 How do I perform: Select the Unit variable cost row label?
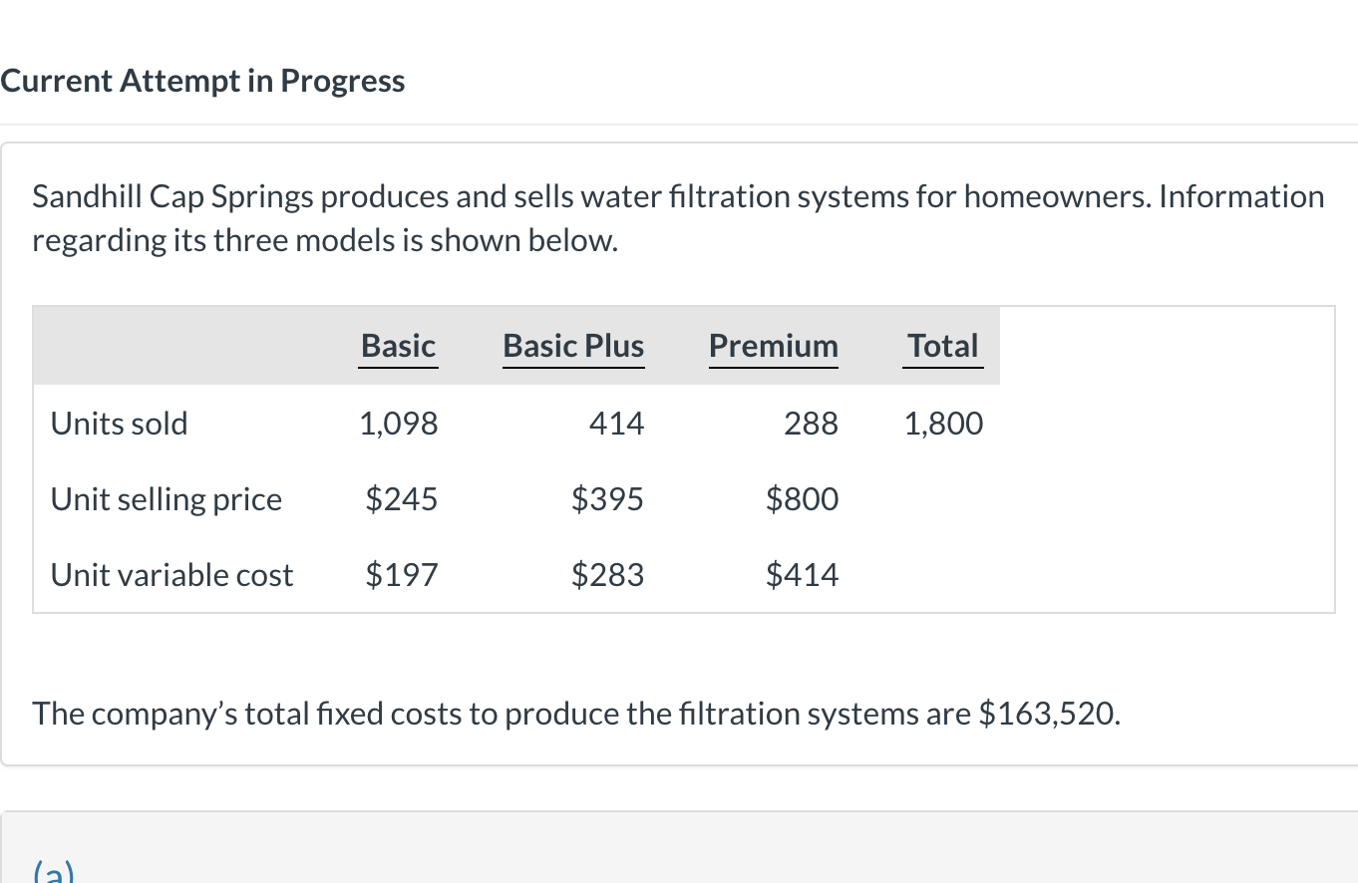(x=171, y=575)
